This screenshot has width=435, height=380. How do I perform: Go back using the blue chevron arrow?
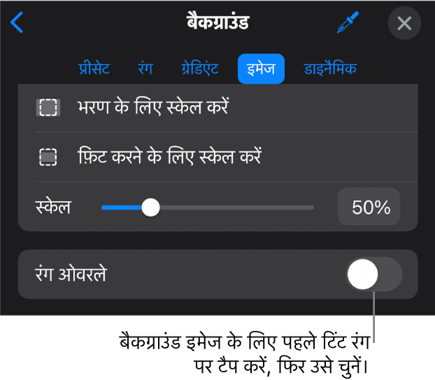pos(17,22)
